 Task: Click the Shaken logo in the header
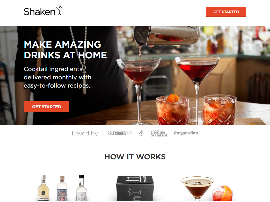click(x=43, y=11)
